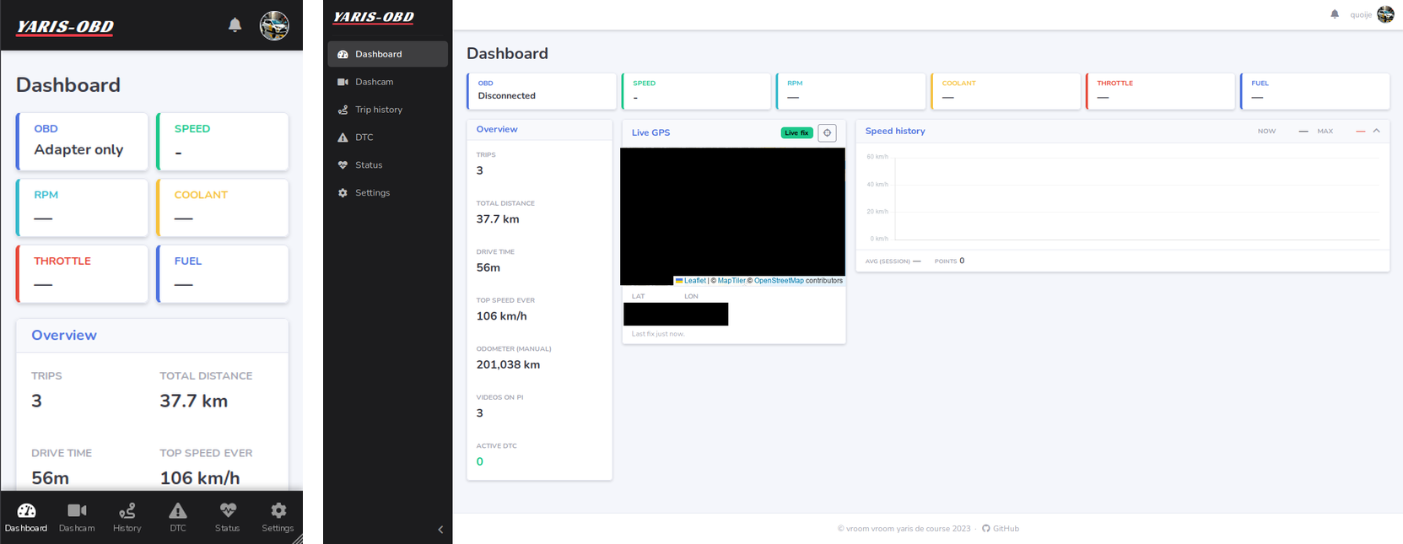
Task: Click the AVG (SESSION) label
Action: [888, 261]
